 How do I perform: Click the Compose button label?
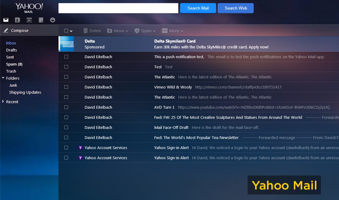coord(20,30)
